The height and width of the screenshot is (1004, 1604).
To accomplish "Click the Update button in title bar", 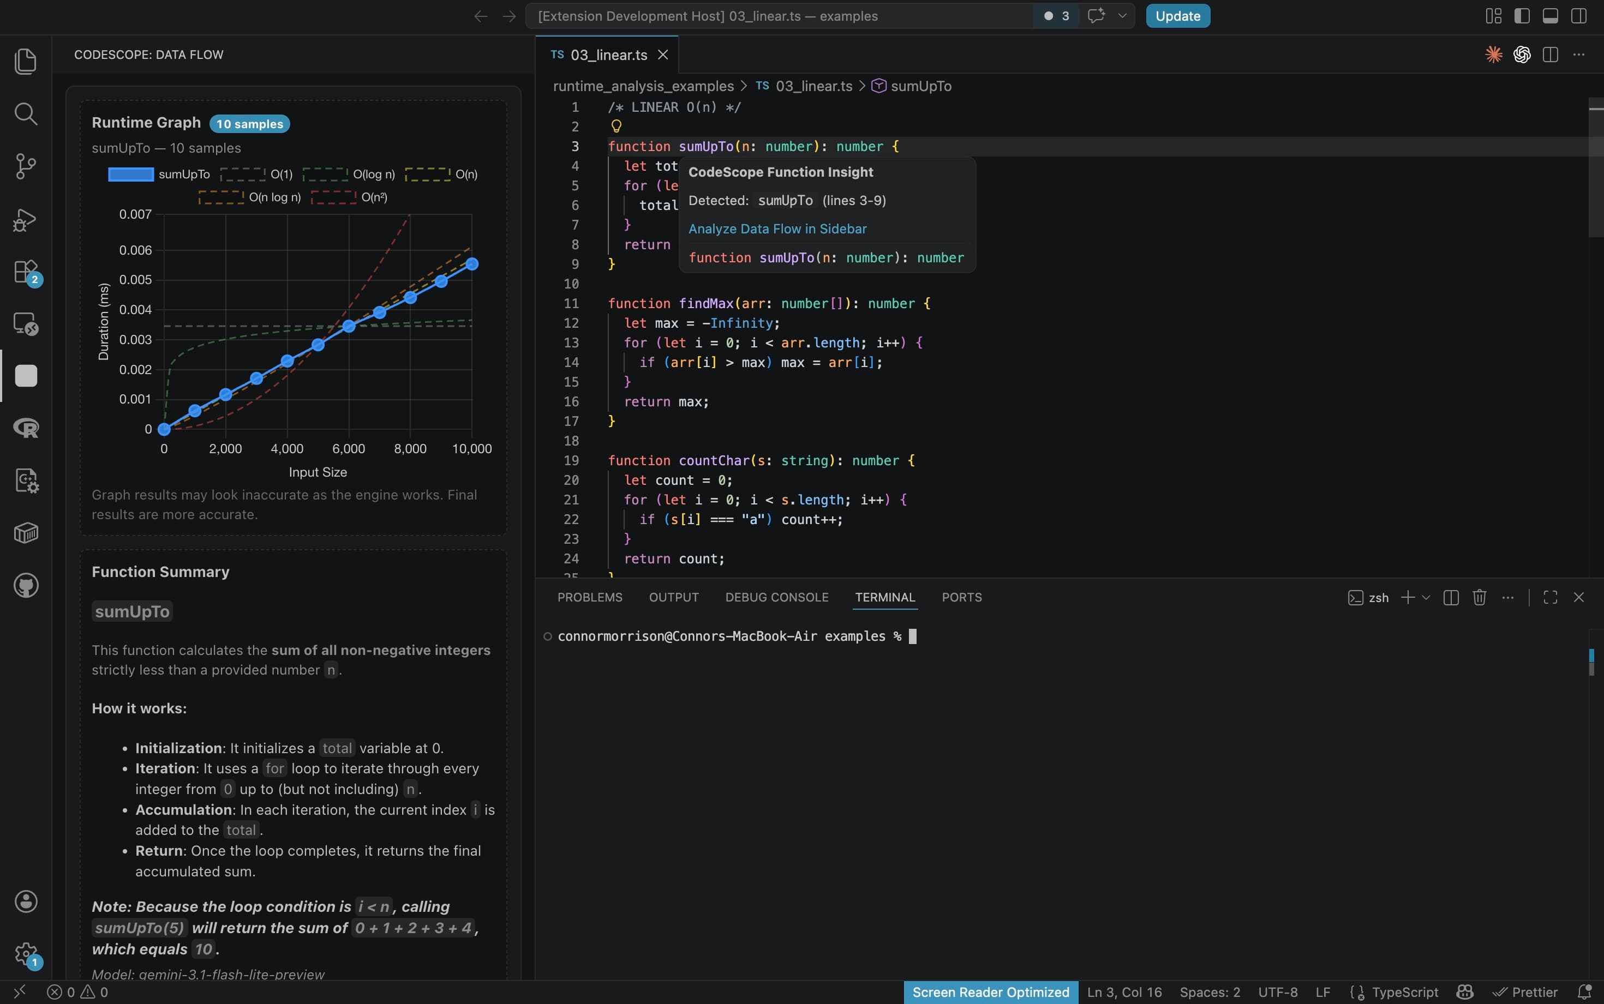I will click(x=1177, y=16).
